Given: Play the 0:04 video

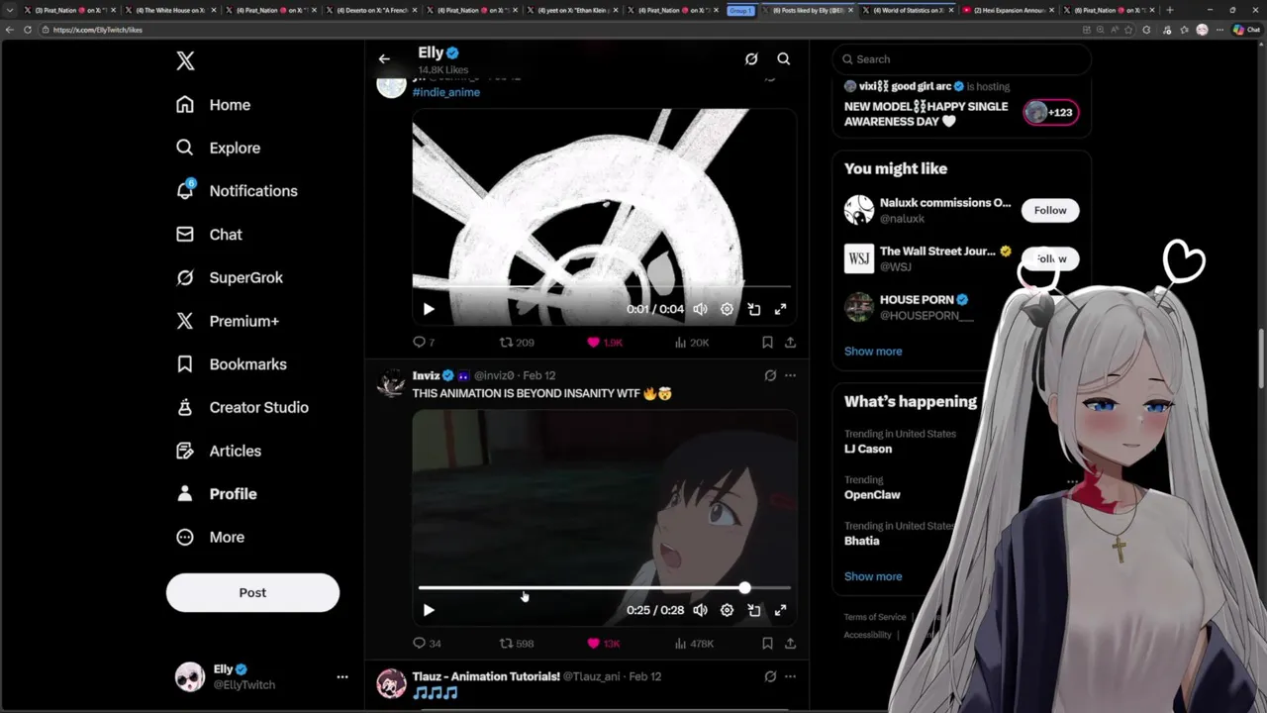Looking at the screenshot, I should click(x=429, y=309).
